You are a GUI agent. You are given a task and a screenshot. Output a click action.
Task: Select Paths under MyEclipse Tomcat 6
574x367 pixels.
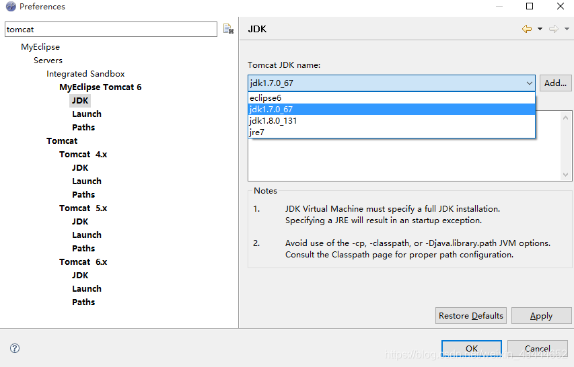point(83,128)
